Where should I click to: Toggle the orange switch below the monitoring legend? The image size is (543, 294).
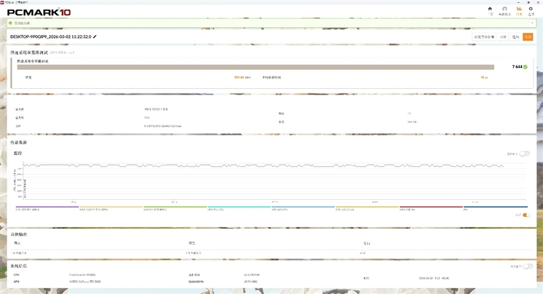525,215
